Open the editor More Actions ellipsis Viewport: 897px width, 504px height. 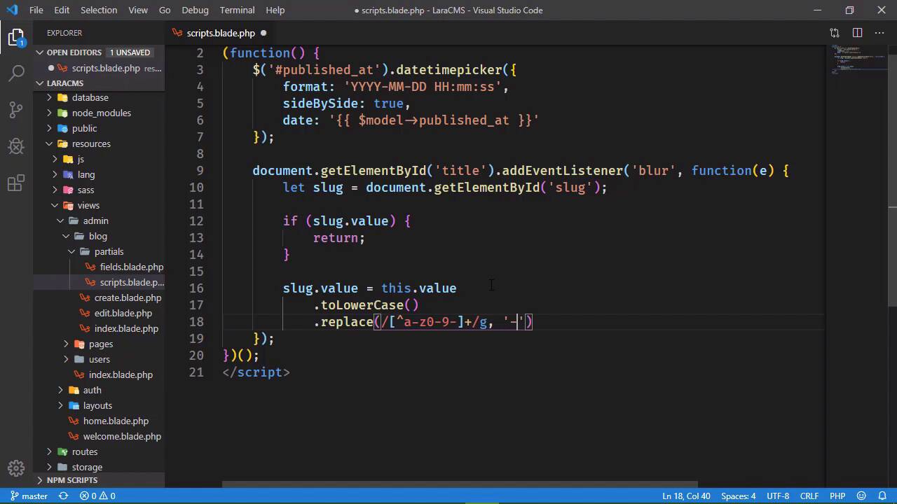879,33
